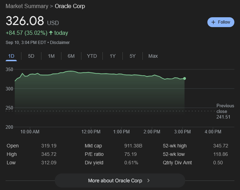Click the 12:00 PM axis label

tap(91, 132)
